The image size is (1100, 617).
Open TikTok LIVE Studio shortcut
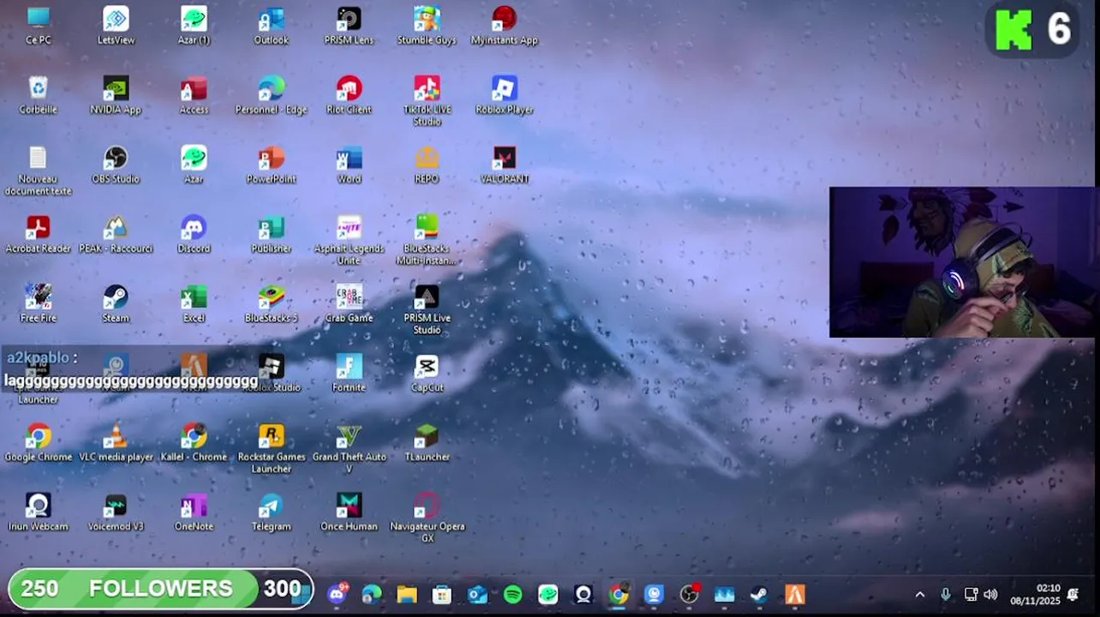(427, 100)
